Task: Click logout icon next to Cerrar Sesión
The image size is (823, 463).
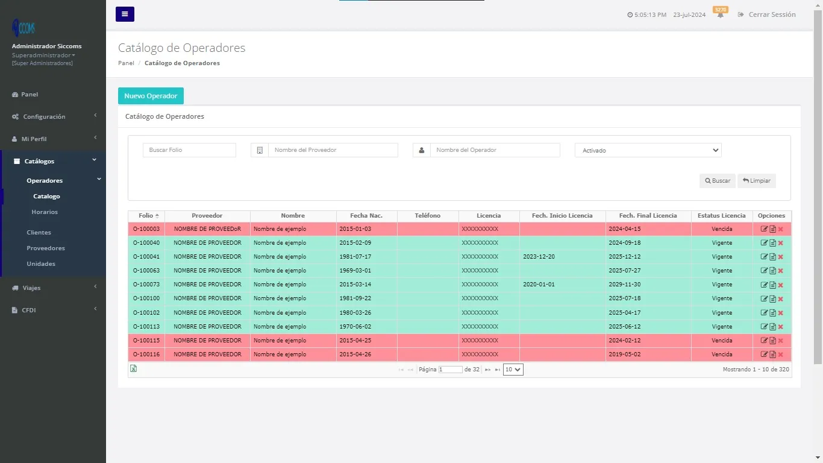Action: tap(741, 14)
